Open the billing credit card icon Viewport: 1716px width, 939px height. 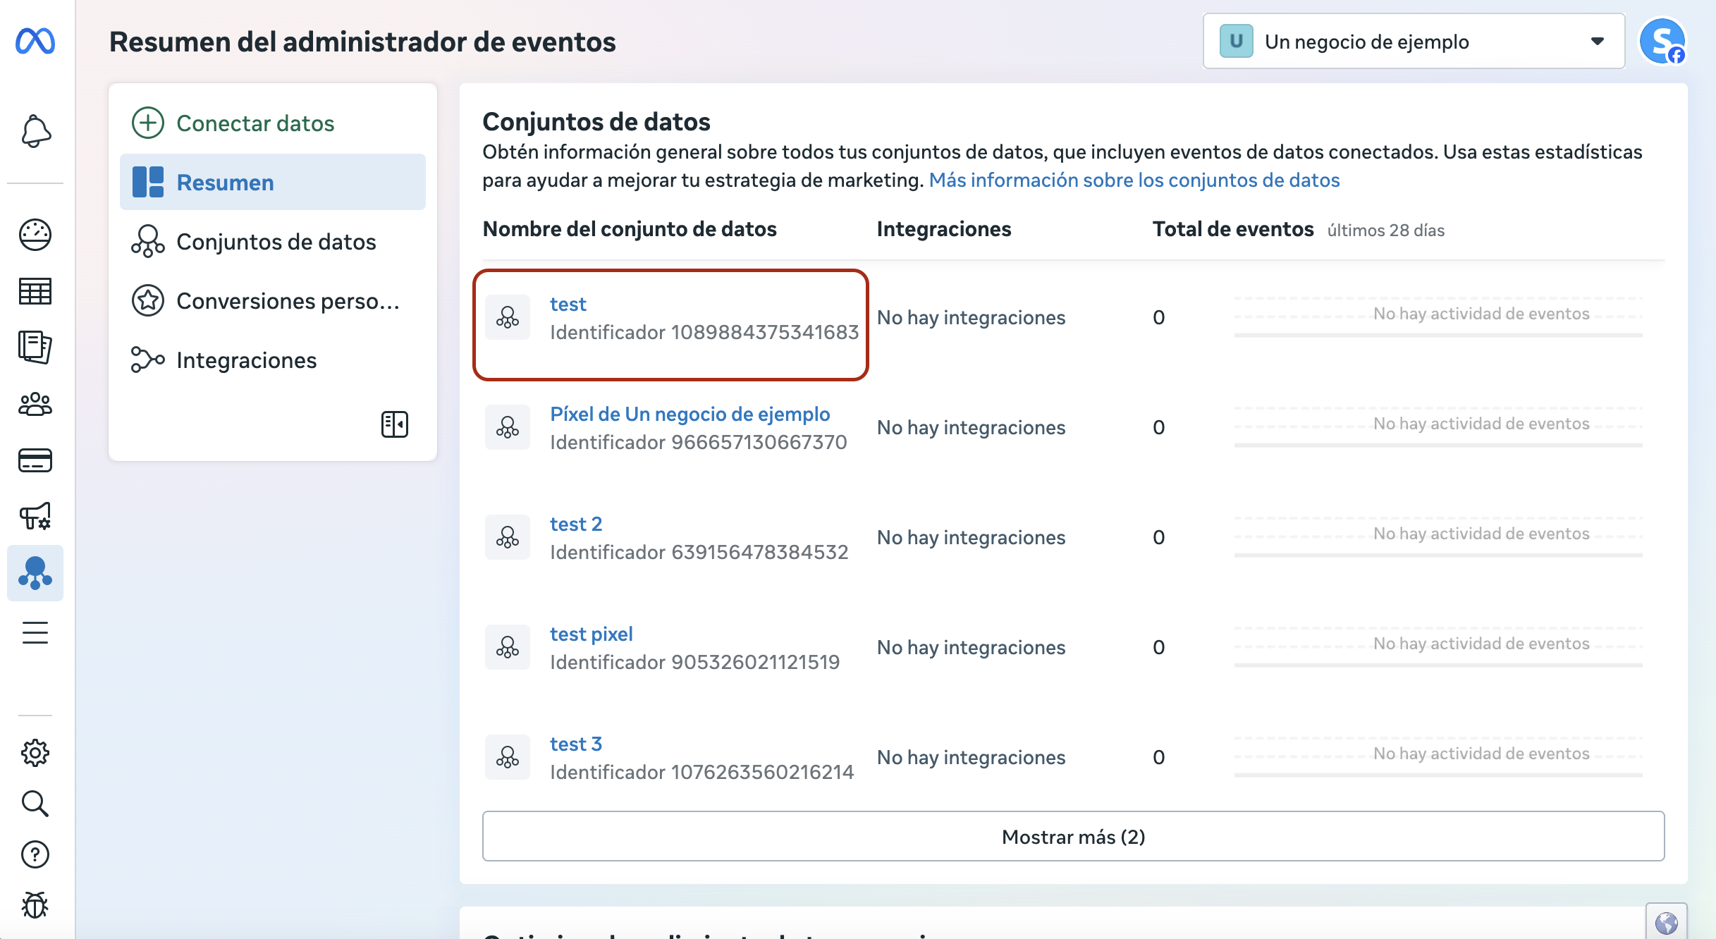(35, 460)
